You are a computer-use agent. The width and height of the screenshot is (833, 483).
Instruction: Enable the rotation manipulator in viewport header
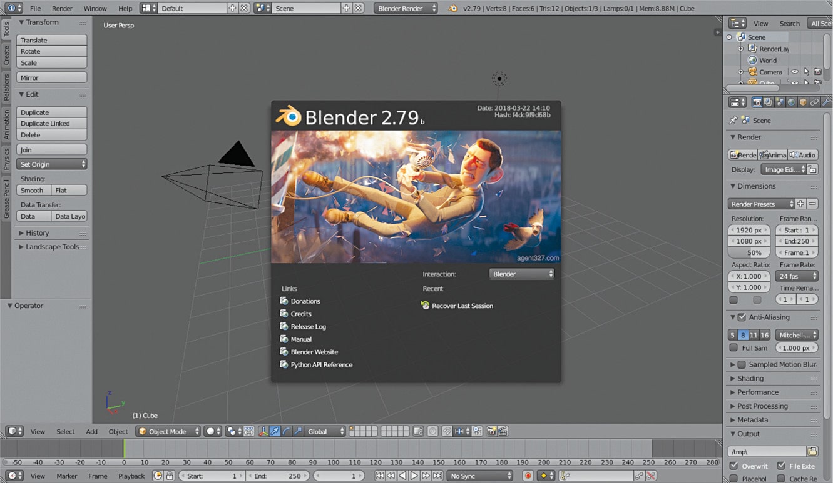(287, 431)
